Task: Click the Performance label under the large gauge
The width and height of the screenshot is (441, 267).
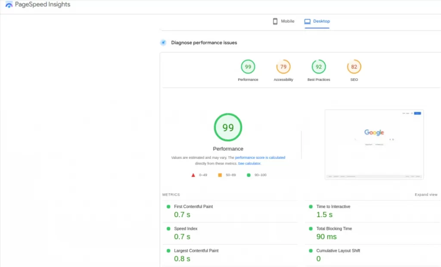Action: pos(228,149)
